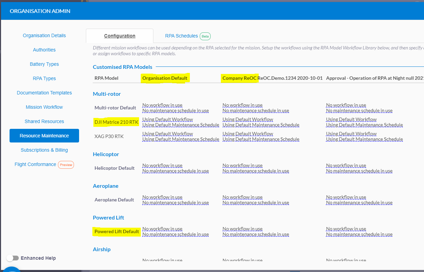Open Flight Conformance preview section
Screen dimensions: 424x272
pyautogui.click(x=44, y=165)
